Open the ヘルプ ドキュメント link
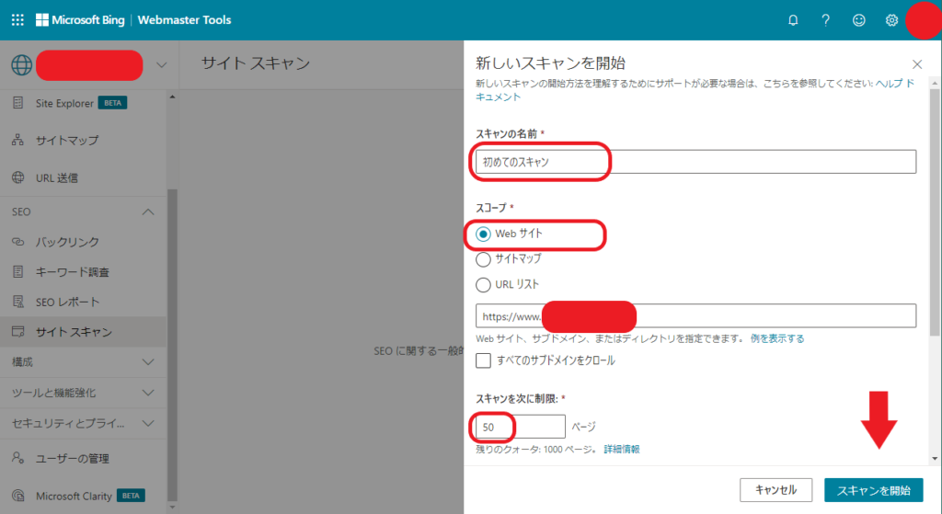Screen dimensions: 942x514 point(894,84)
